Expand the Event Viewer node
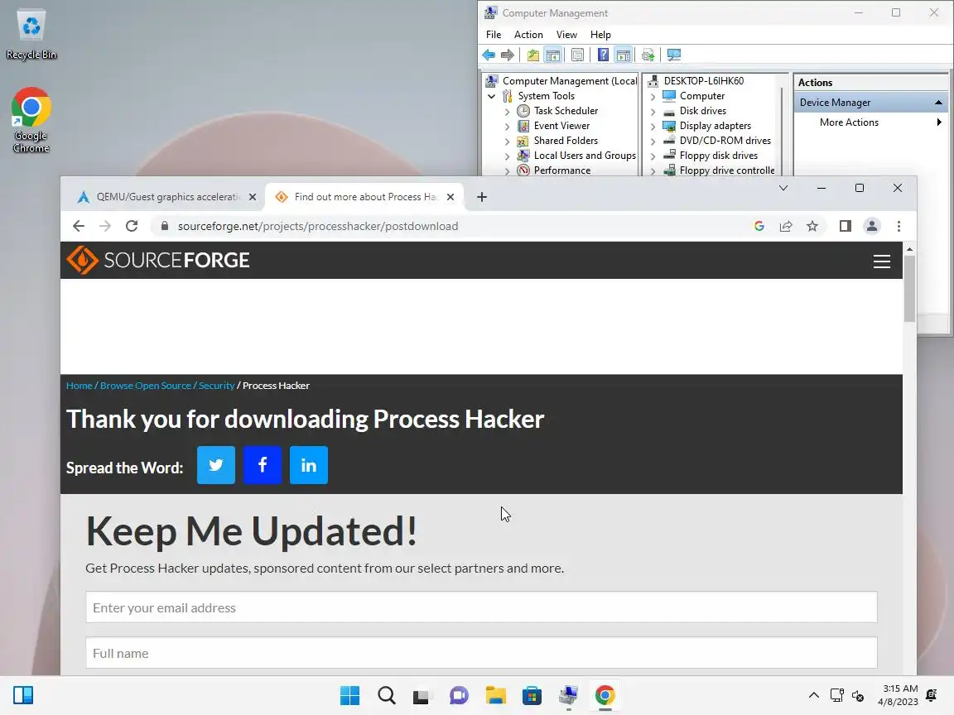Screen dimensions: 954x715 coord(508,127)
